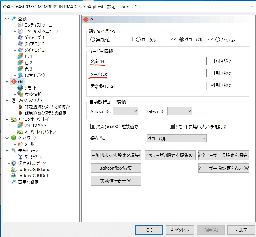This screenshot has width=256, height=237.
Task: Check 引き継ぐ for メール
Action: (212, 73)
